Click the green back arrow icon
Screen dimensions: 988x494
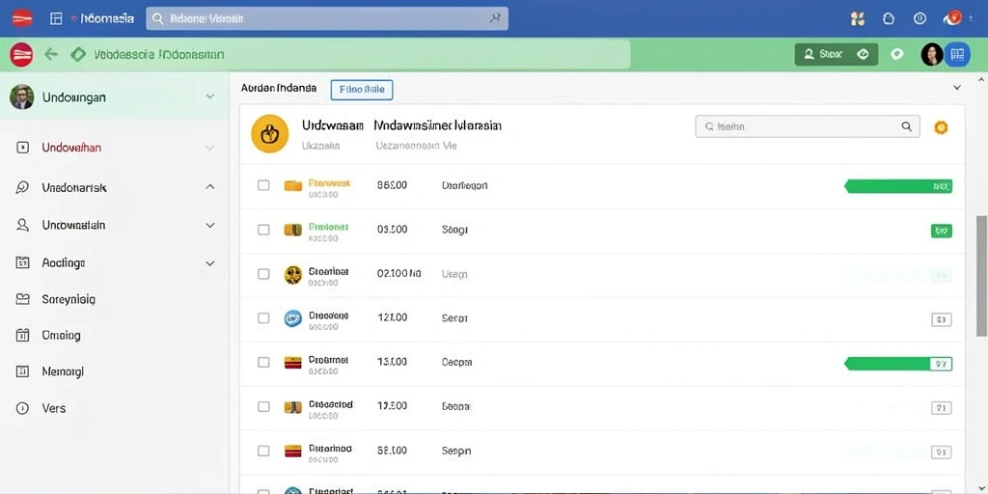pos(51,55)
